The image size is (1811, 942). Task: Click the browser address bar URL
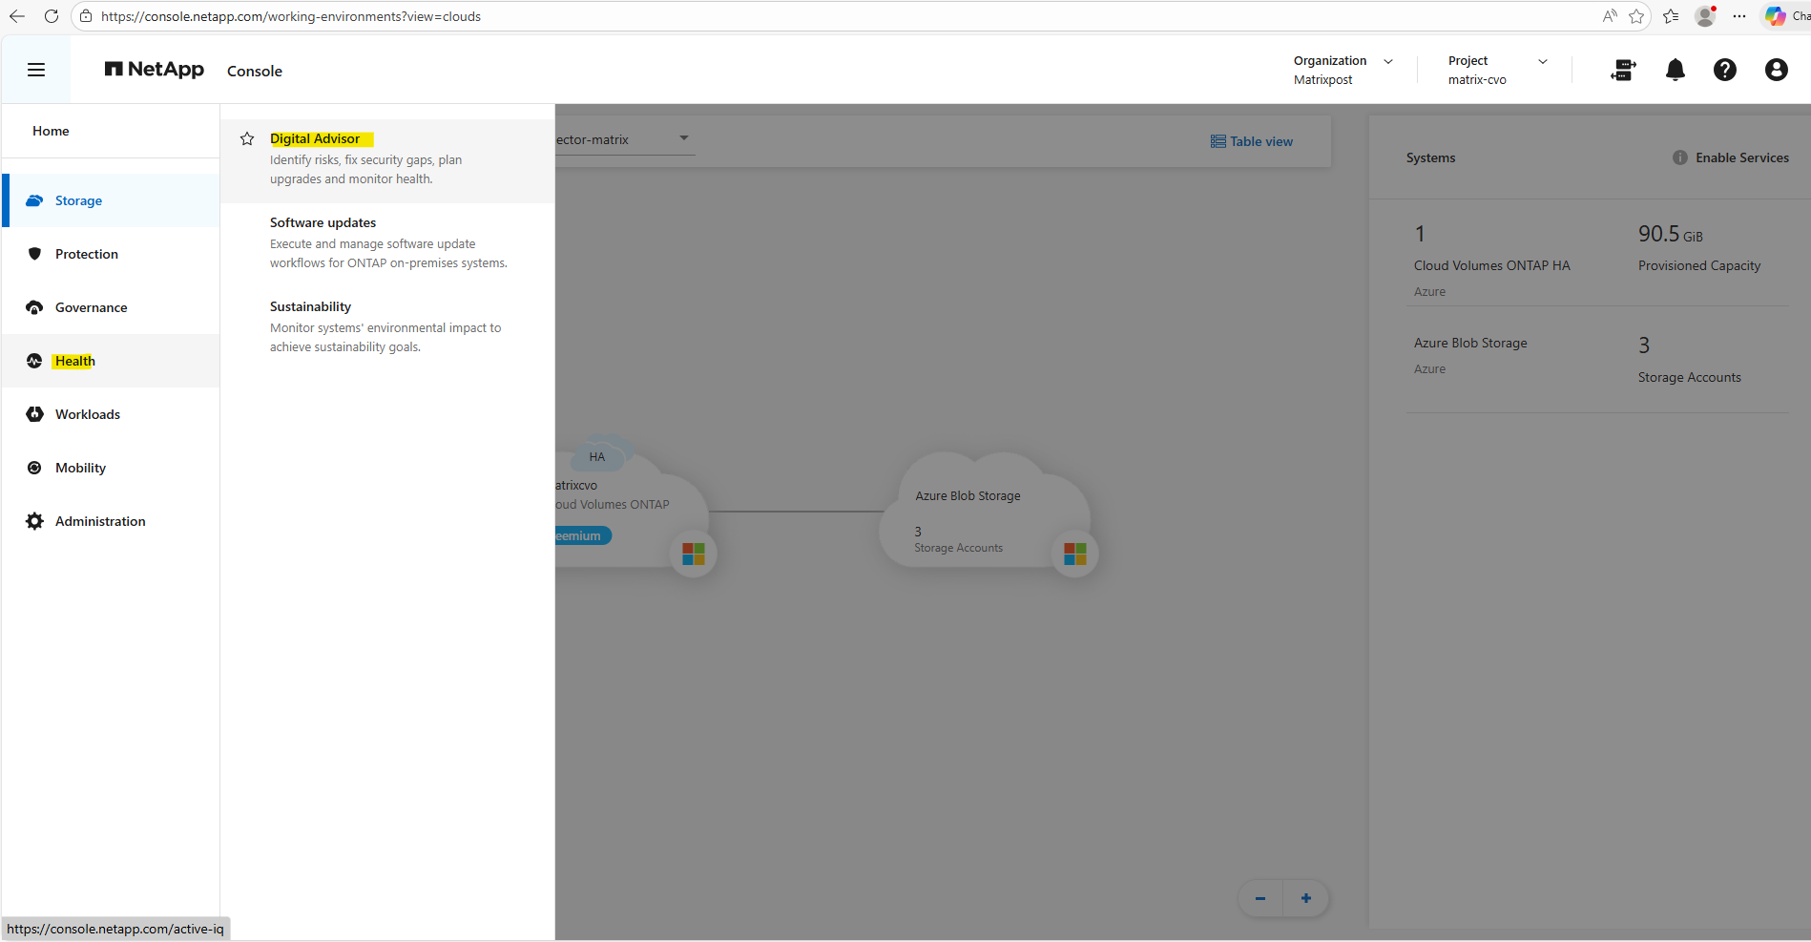[291, 16]
